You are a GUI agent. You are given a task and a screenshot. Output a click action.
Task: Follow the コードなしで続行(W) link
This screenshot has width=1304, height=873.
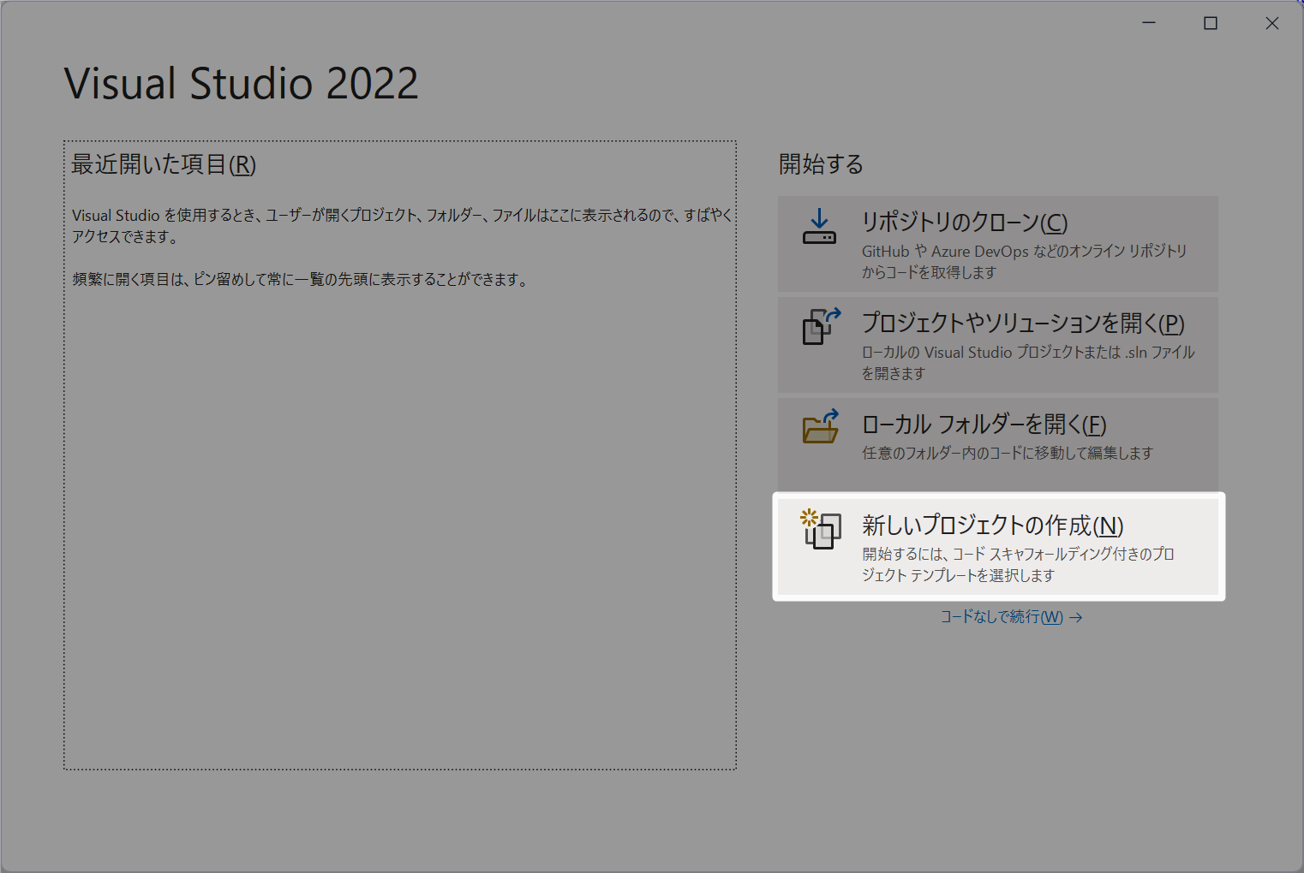pos(1011,617)
